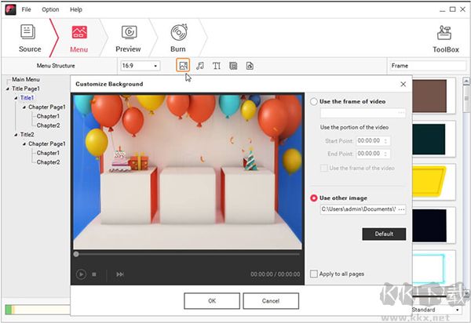Play the preview video

click(81, 274)
